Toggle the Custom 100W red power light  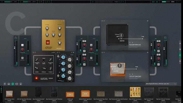(x=36, y=78)
